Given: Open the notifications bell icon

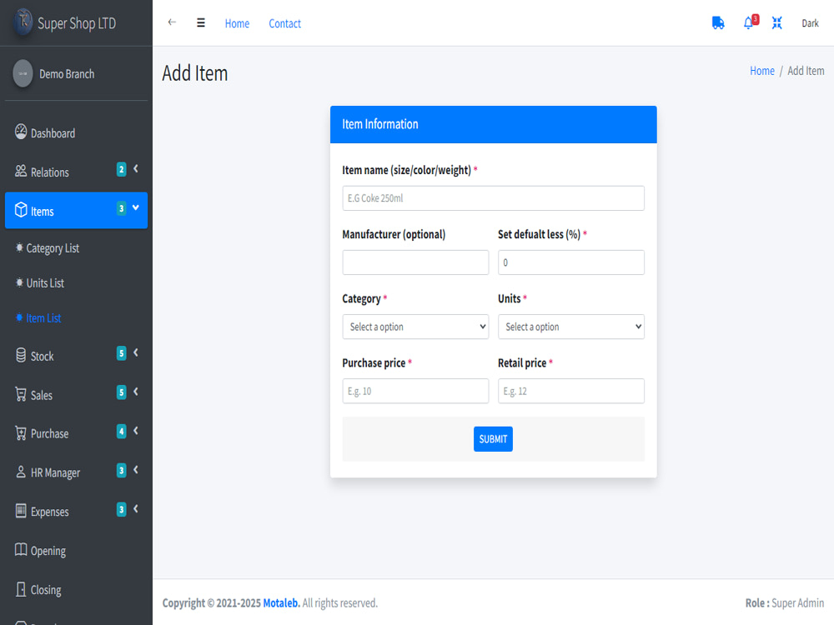Looking at the screenshot, I should tap(748, 22).
